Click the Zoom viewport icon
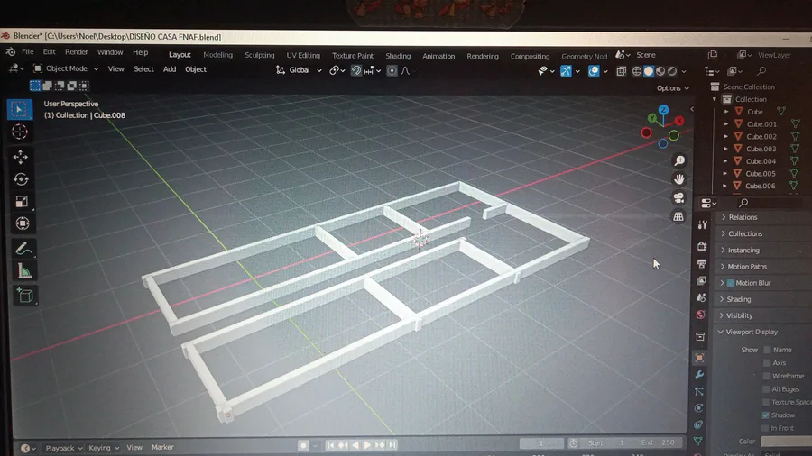Viewport: 812px width, 456px height. click(x=678, y=160)
